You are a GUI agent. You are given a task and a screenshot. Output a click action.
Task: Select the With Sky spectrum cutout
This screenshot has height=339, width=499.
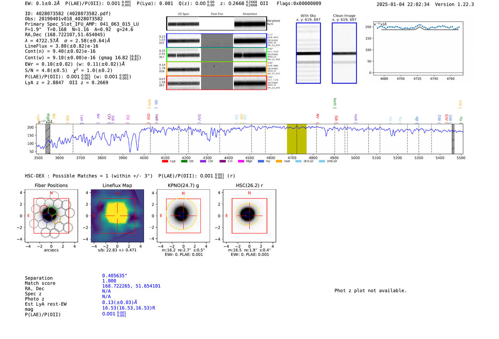(308, 53)
